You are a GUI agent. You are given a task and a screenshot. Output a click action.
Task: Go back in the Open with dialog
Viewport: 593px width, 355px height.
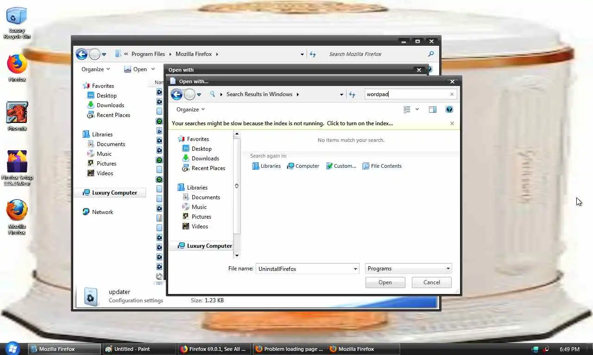(x=177, y=95)
